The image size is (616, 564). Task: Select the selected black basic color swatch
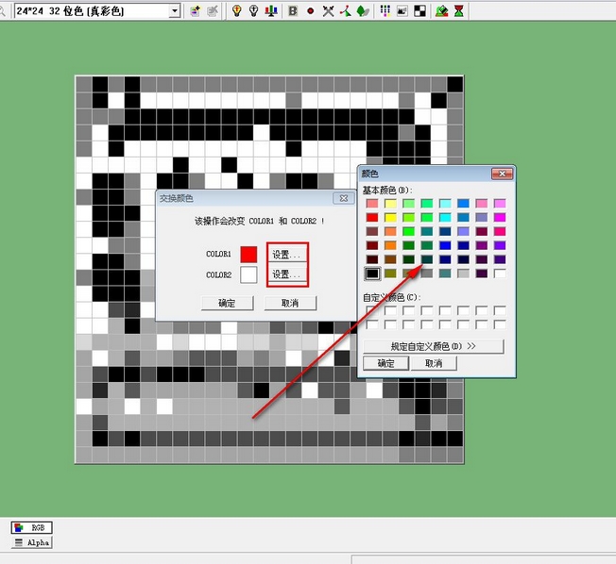[x=372, y=274]
